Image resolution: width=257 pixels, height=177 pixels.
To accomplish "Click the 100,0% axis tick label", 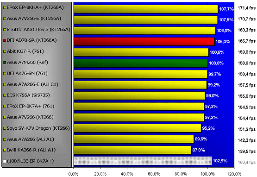I will click(207, 174).
